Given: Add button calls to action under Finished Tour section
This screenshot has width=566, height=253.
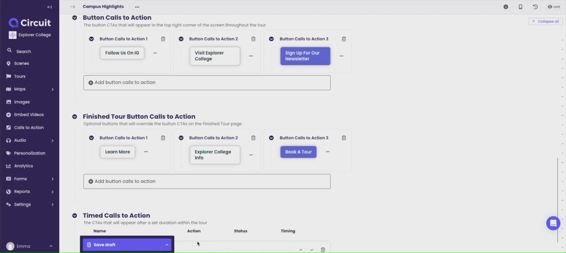Looking at the screenshot, I should tap(207, 181).
